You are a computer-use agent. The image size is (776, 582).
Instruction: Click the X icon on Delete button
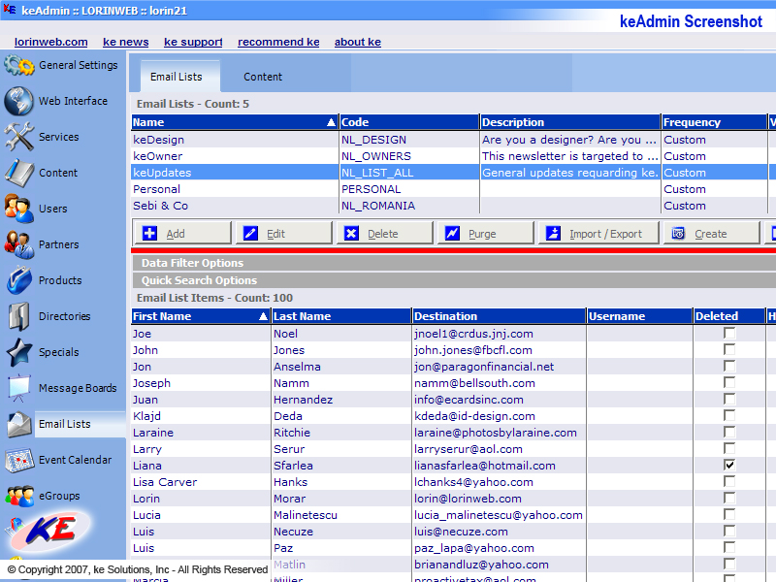coord(351,233)
